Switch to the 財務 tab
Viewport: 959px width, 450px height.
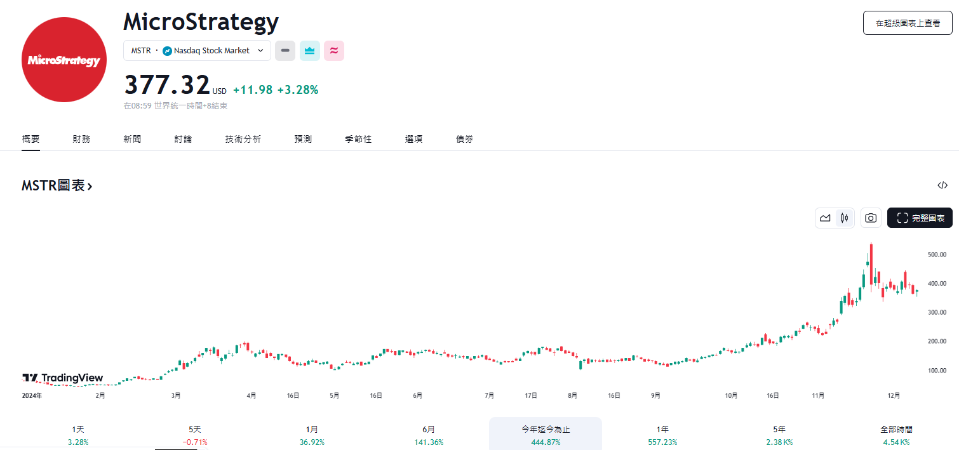[x=81, y=138]
